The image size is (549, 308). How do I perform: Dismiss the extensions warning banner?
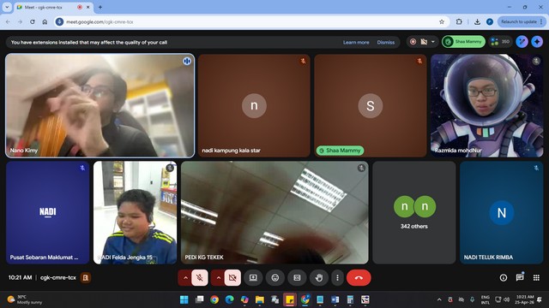click(386, 42)
